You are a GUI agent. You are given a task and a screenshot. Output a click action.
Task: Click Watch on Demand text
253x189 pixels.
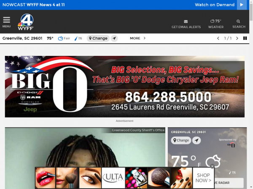coord(215,5)
